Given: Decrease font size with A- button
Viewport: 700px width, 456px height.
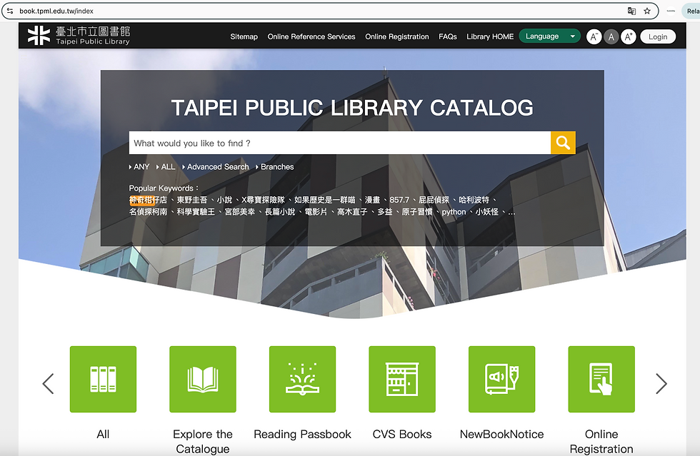Looking at the screenshot, I should [x=594, y=36].
